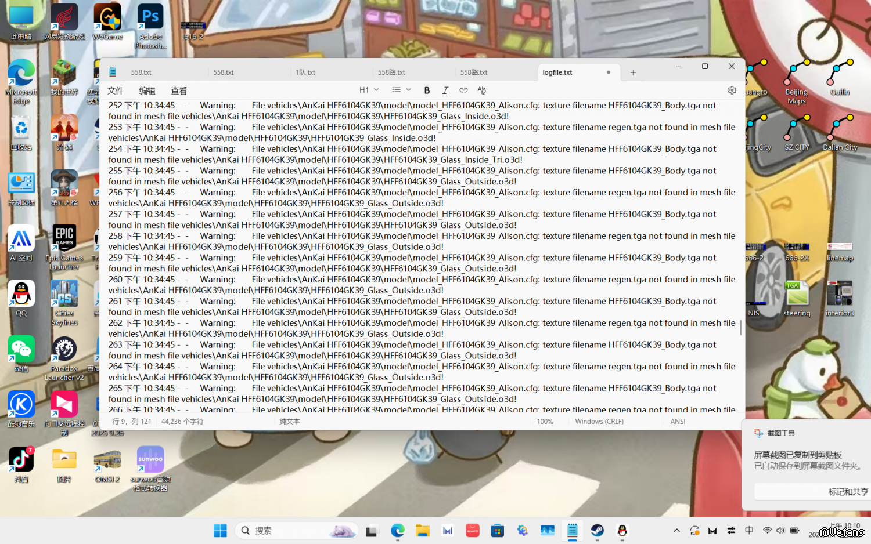Expand the list style dropdown
The width and height of the screenshot is (871, 544).
point(401,90)
